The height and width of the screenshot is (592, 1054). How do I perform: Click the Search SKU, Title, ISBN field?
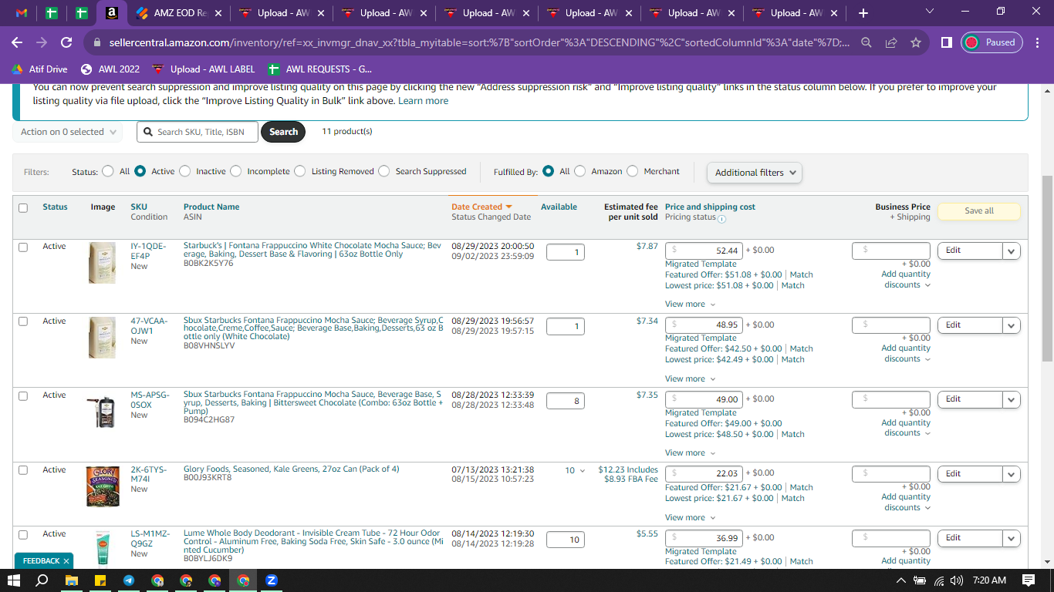point(197,132)
